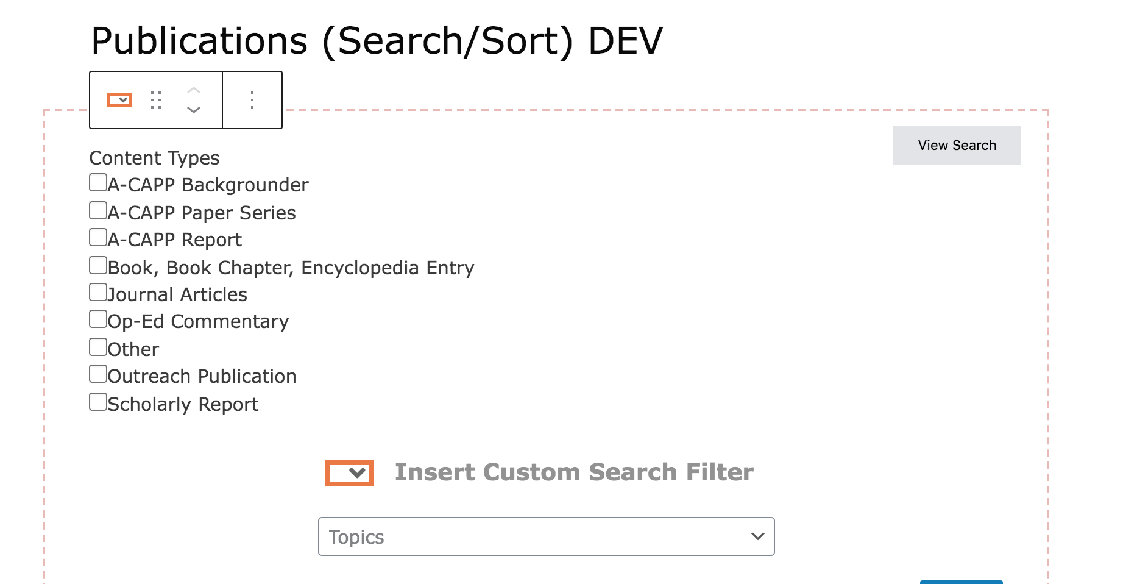The width and height of the screenshot is (1126, 584).
Task: Click the Publications (Search/Sort) DEV title
Action: [x=377, y=41]
